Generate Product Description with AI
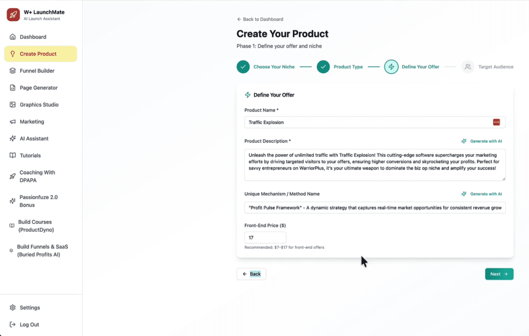 pos(481,141)
